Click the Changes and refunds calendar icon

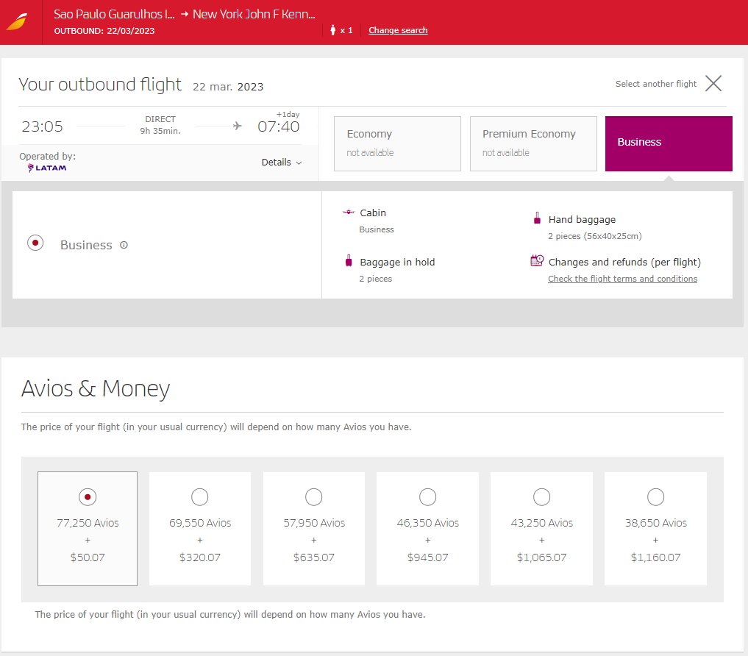pos(537,261)
